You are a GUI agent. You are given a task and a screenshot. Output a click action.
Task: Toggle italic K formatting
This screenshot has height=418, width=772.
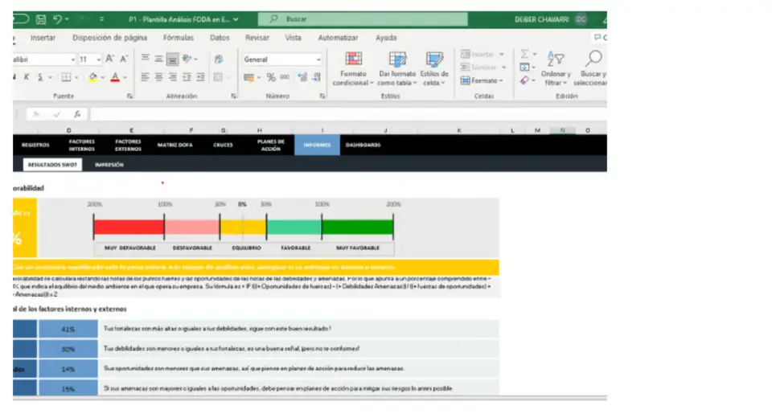27,78
